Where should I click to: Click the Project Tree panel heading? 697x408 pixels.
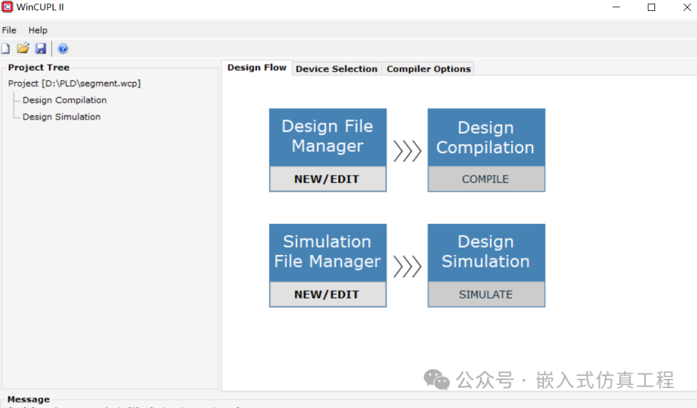(39, 68)
